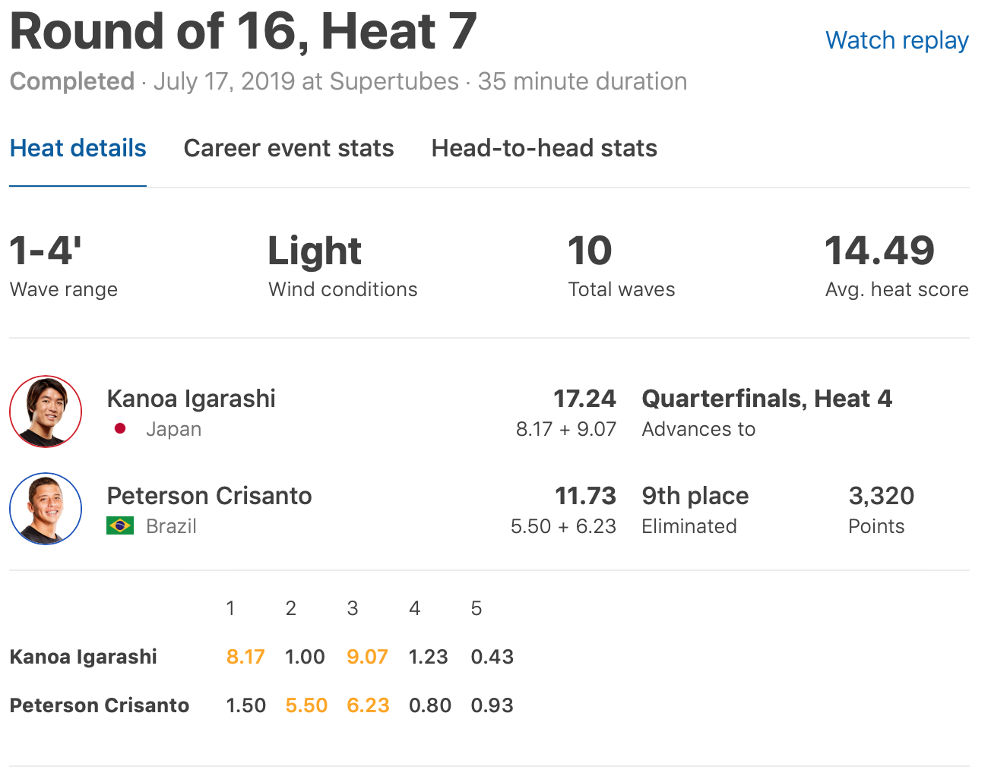
Task: Click the Japan flag icon
Action: click(x=120, y=429)
